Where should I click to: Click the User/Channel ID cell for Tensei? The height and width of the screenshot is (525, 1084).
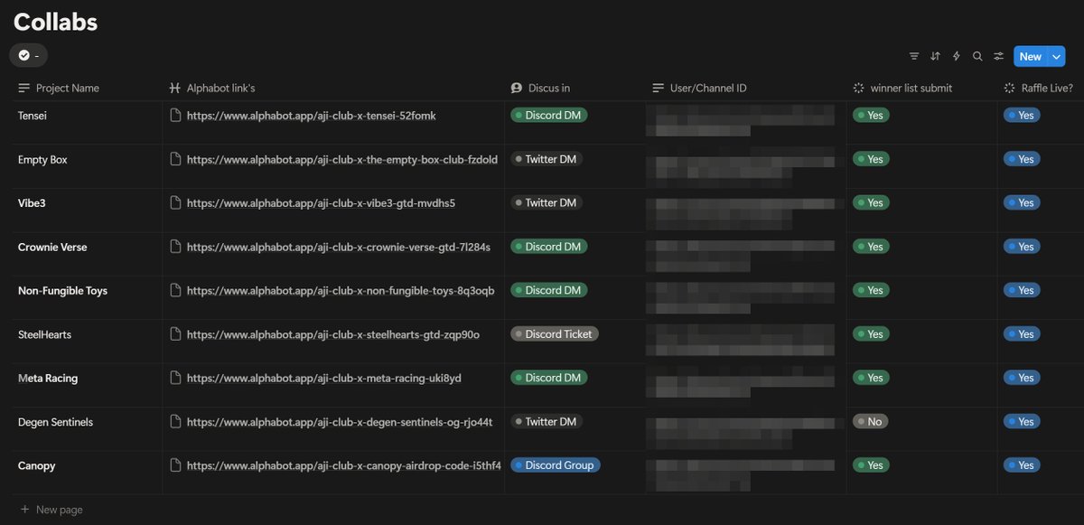coord(745,122)
